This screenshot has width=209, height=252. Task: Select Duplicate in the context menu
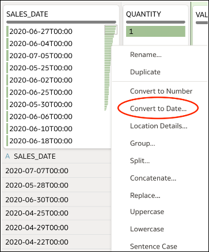click(x=145, y=72)
